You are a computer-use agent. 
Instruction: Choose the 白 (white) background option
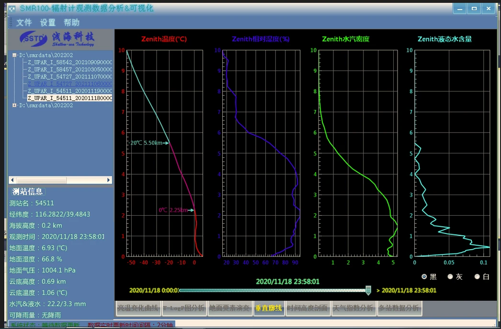pos(477,277)
